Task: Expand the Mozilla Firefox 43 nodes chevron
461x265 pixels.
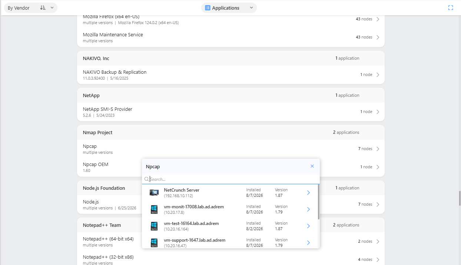Action: 378,19
